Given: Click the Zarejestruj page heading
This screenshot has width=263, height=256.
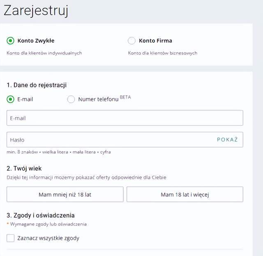Looking at the screenshot, I should click(36, 11).
